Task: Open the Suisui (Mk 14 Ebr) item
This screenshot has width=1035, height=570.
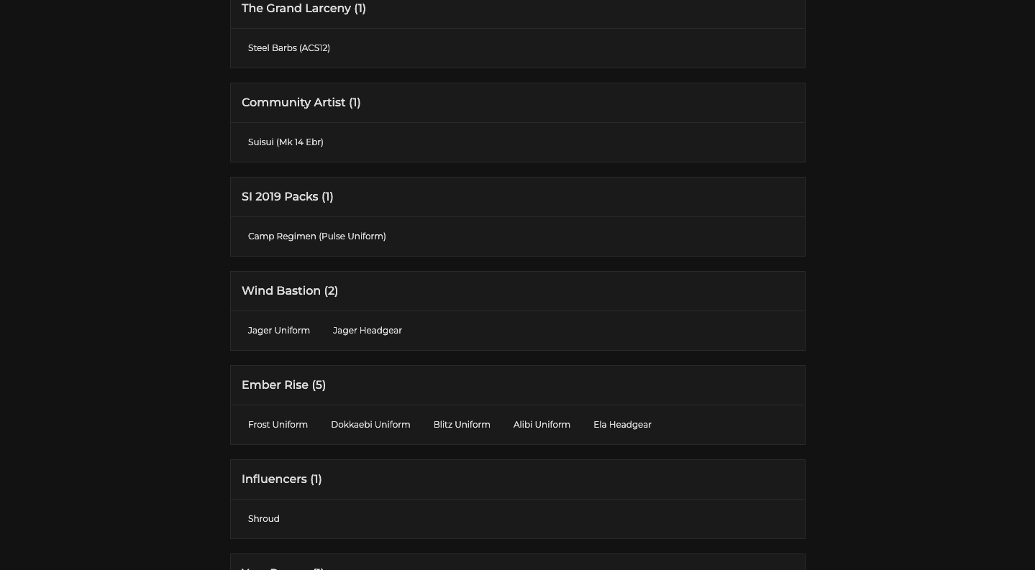Action: point(286,142)
